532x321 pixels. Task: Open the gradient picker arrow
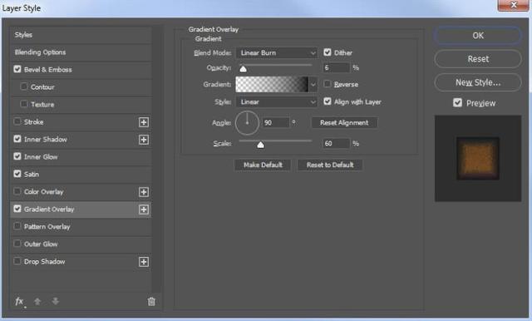tap(313, 84)
